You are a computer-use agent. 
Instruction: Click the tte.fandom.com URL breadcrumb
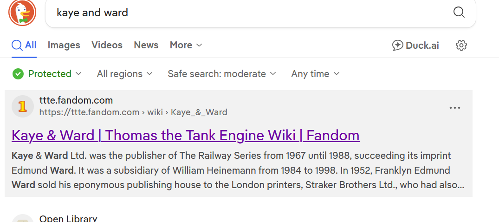[x=133, y=112]
